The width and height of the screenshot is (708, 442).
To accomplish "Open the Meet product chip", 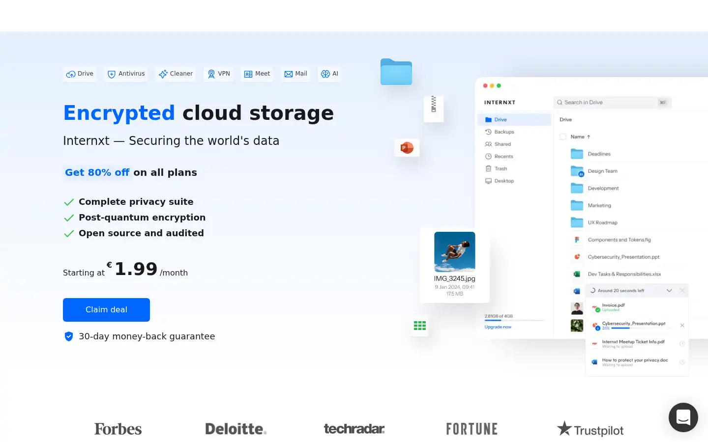I will [x=257, y=74].
